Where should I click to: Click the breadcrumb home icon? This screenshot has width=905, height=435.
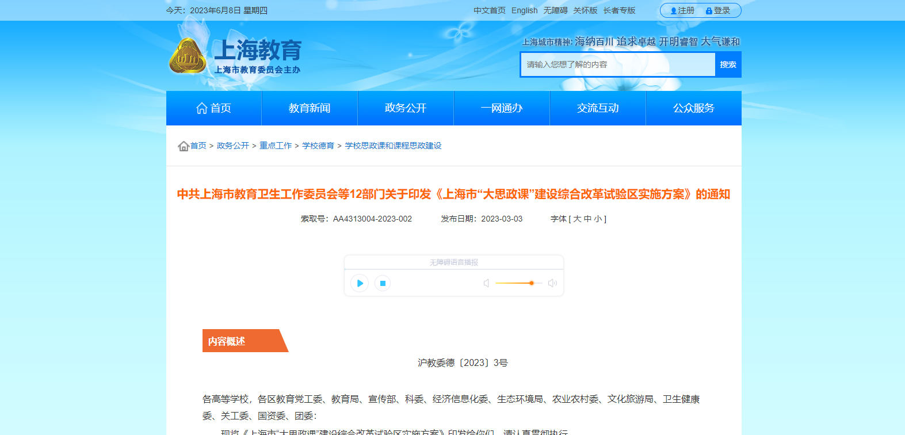click(x=184, y=146)
